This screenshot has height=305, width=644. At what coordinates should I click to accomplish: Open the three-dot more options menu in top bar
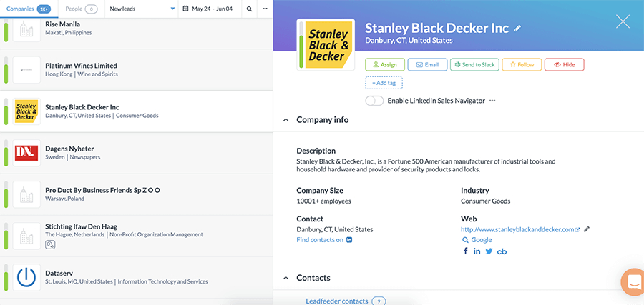click(265, 9)
